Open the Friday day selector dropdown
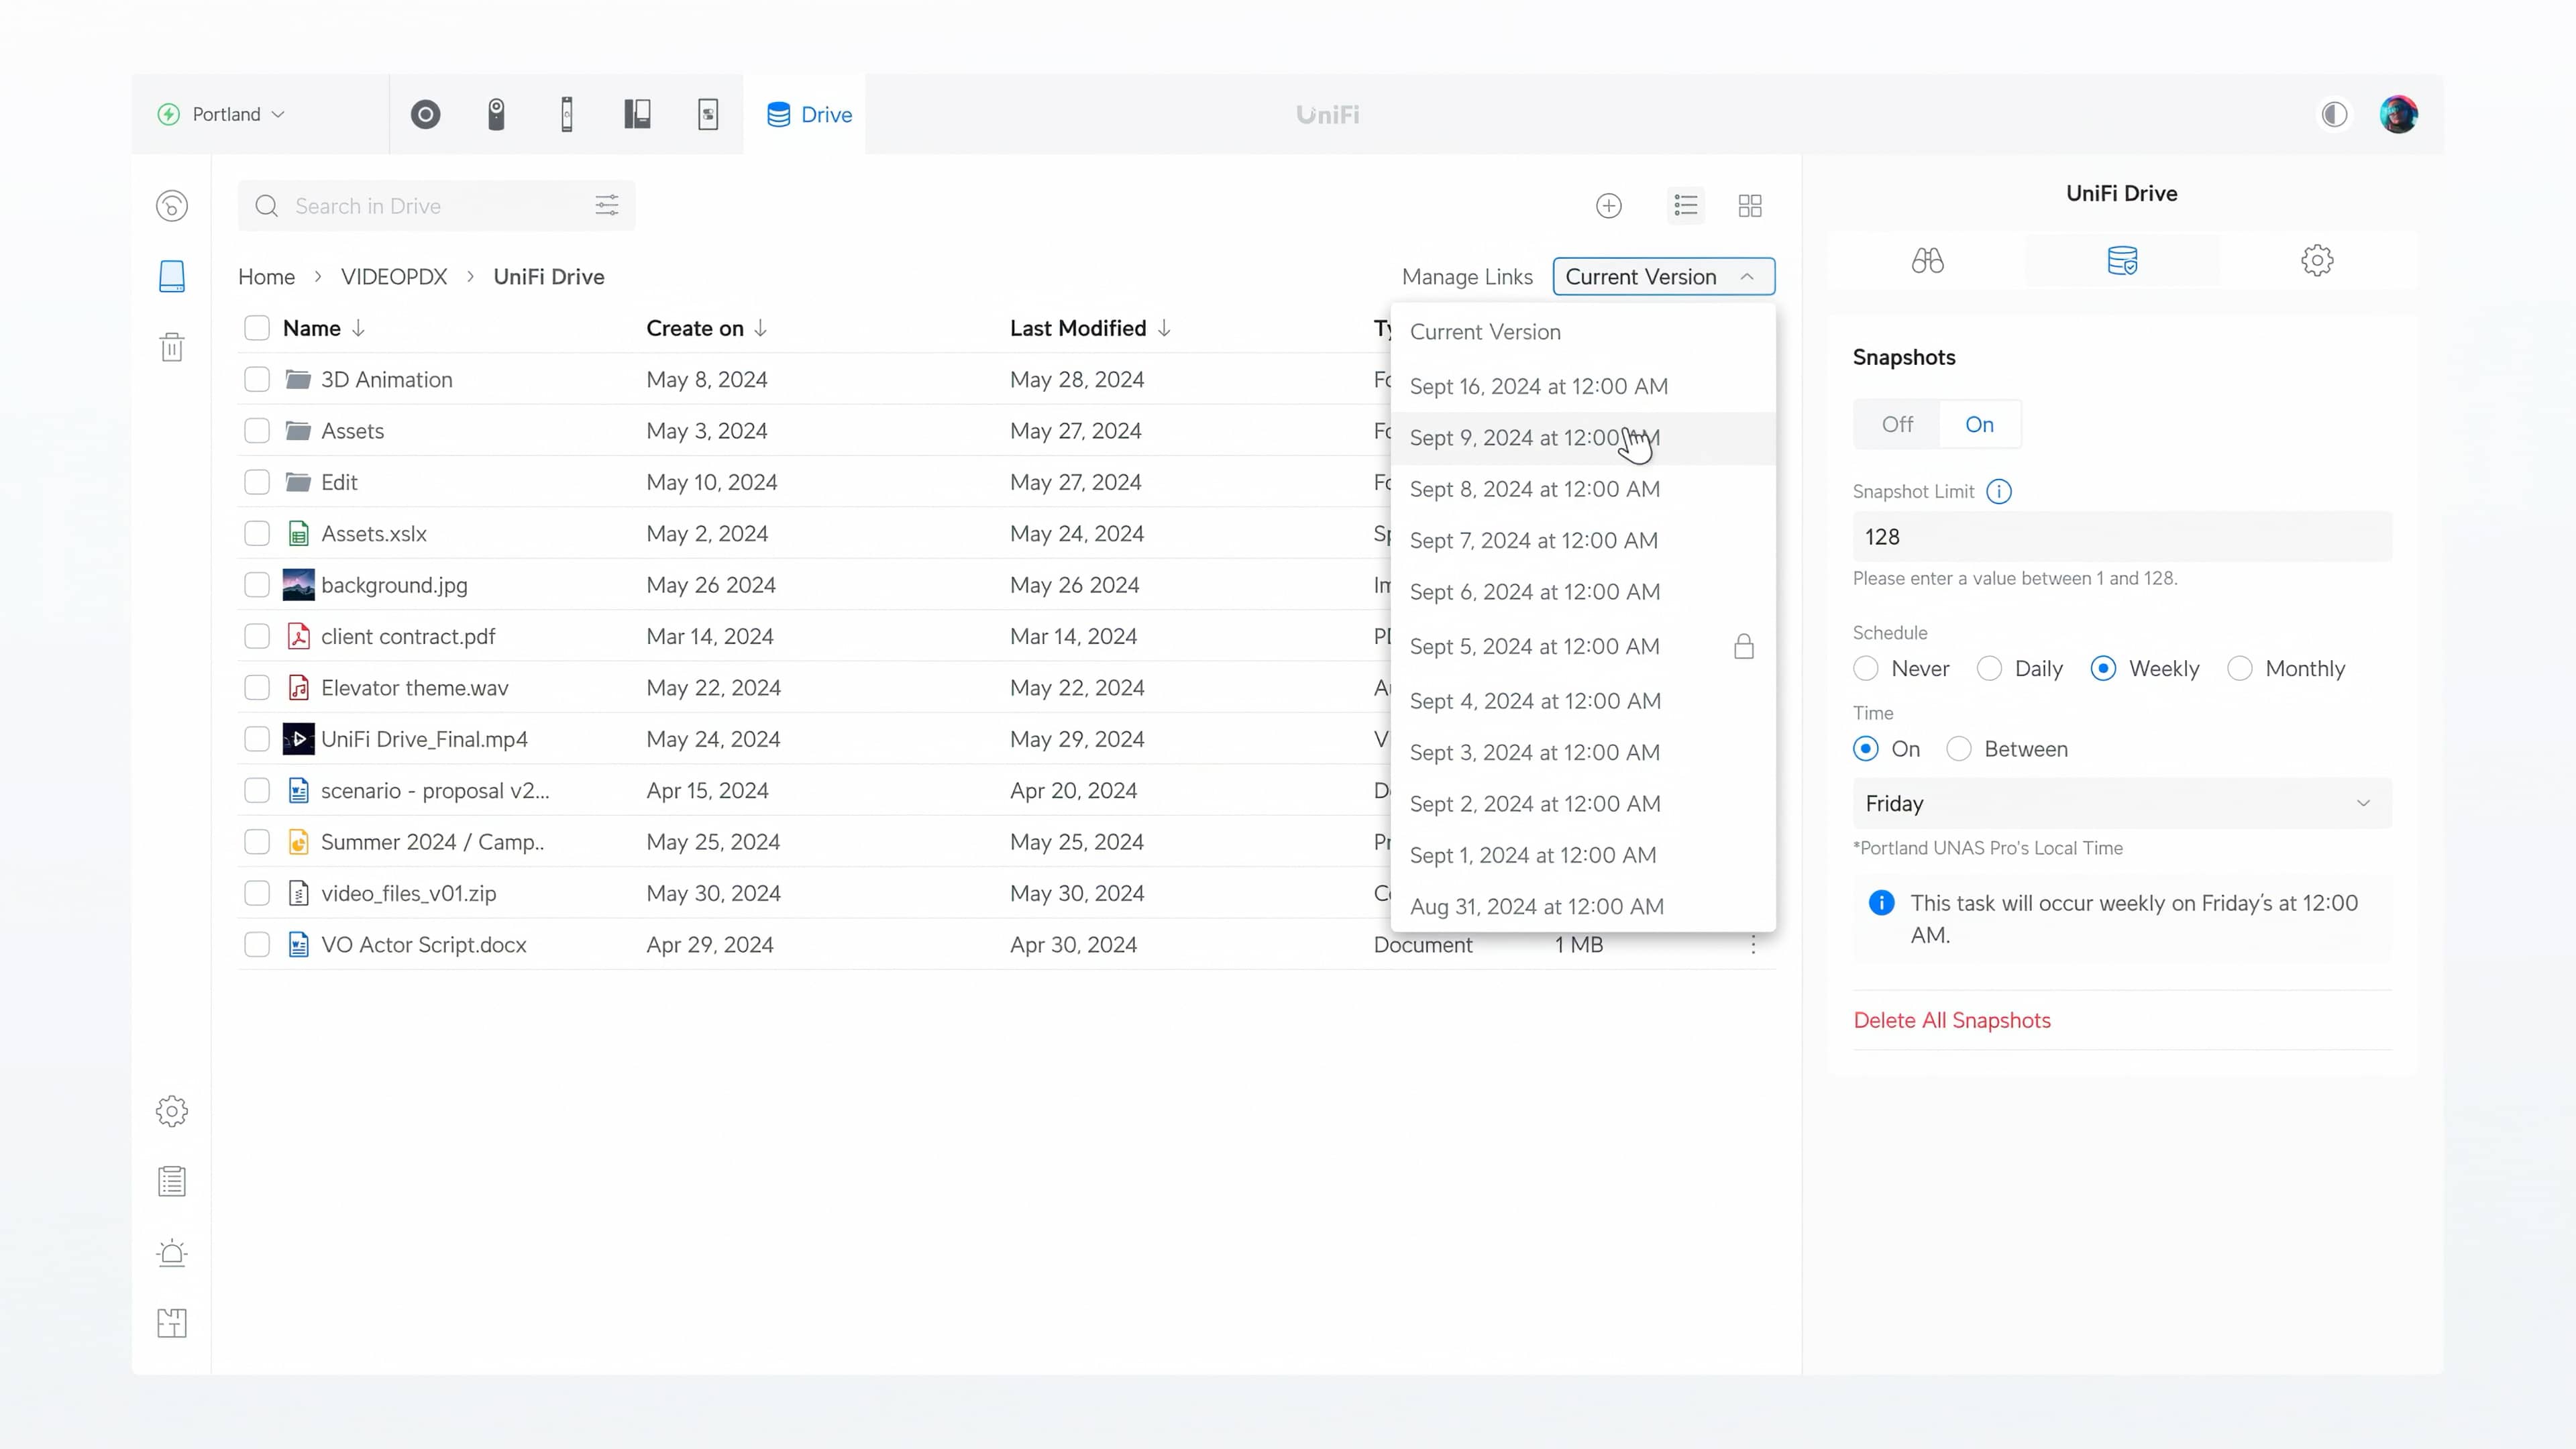 (2120, 803)
